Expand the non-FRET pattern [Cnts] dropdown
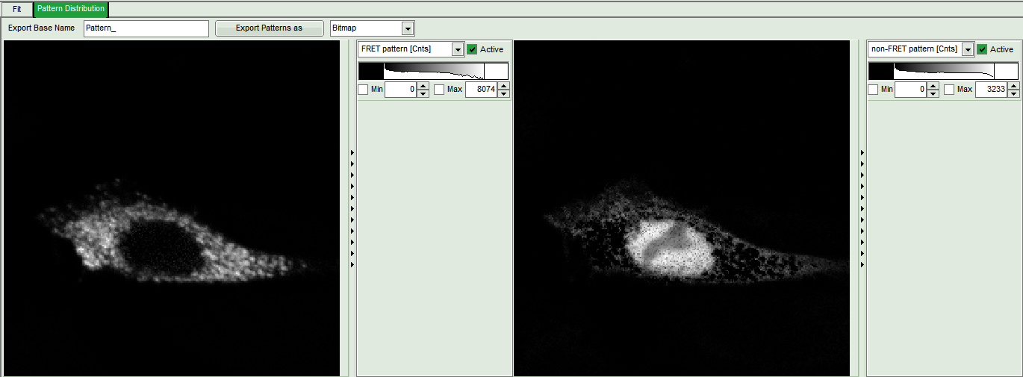Viewport: 1023px width, 377px height. [968, 49]
